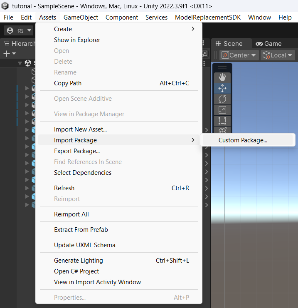Image resolution: width=298 pixels, height=308 pixels.
Task: Open the ModelReplacementSDK menu
Action: pyautogui.click(x=208, y=17)
